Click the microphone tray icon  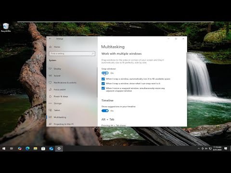[x=203, y=148]
